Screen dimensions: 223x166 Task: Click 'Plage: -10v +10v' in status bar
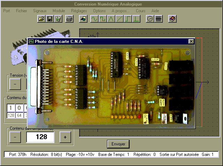point(80,154)
